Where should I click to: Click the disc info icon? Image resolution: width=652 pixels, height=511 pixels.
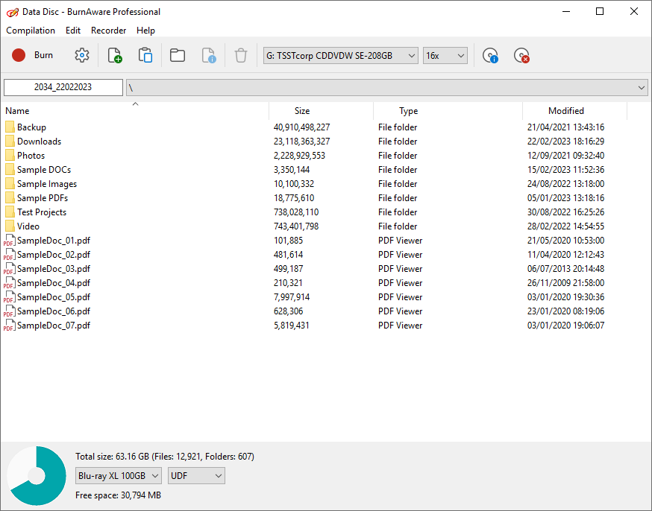(490, 55)
